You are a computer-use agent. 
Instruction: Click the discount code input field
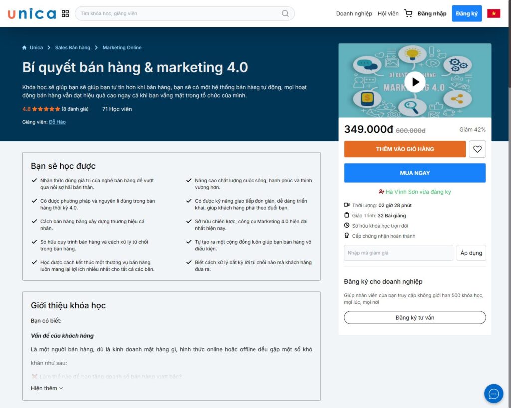click(x=398, y=253)
